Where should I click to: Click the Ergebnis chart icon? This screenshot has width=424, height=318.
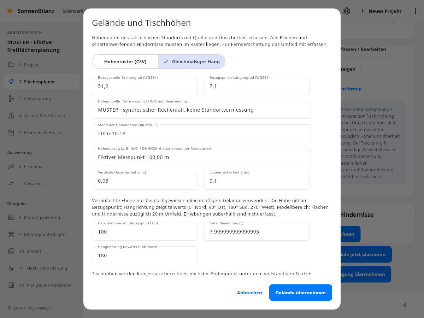11,166
